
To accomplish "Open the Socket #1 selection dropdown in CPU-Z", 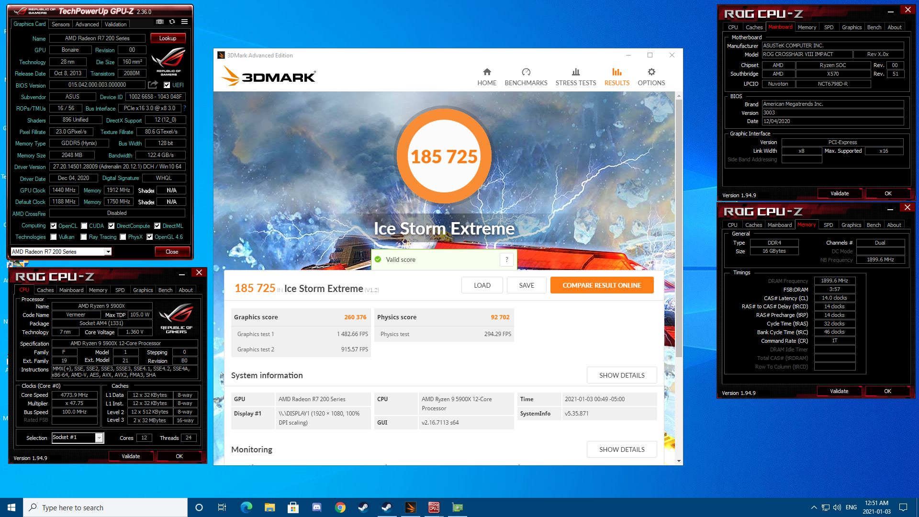I will tap(78, 438).
